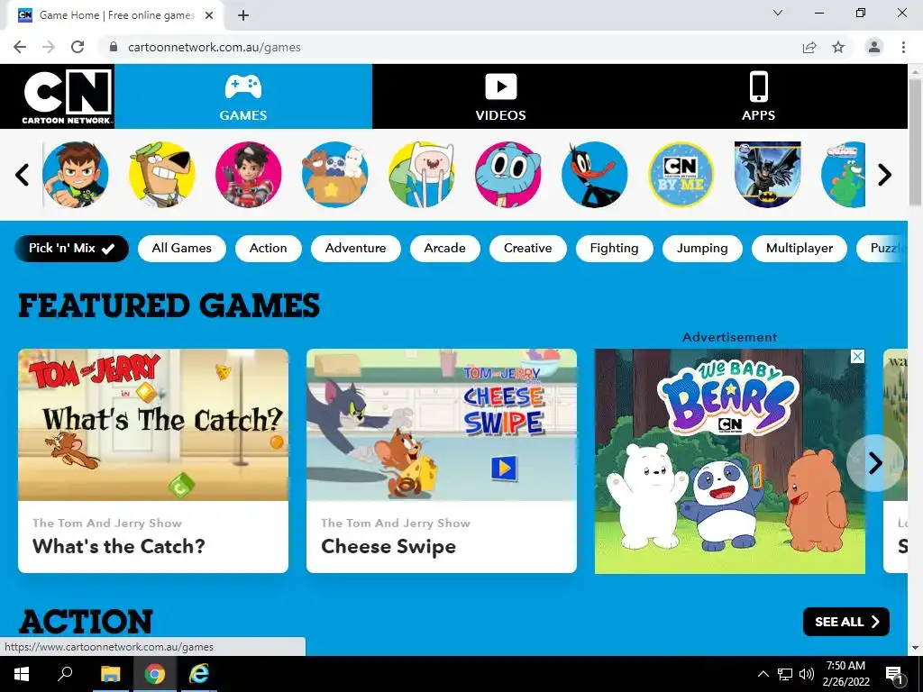Open the network status icon
This screenshot has width=923, height=692.
[785, 674]
